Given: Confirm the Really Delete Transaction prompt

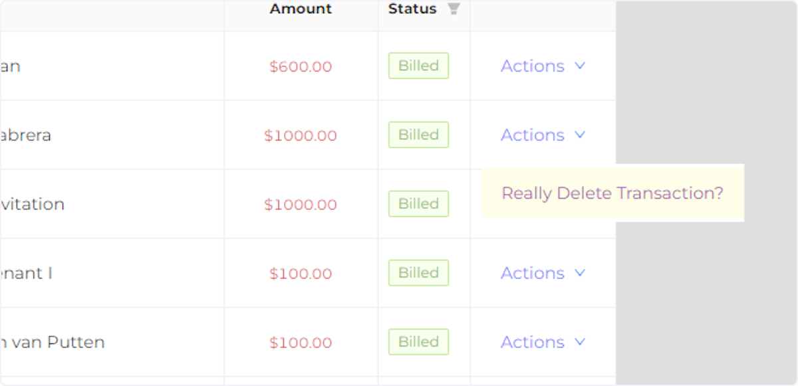Looking at the screenshot, I should 612,193.
